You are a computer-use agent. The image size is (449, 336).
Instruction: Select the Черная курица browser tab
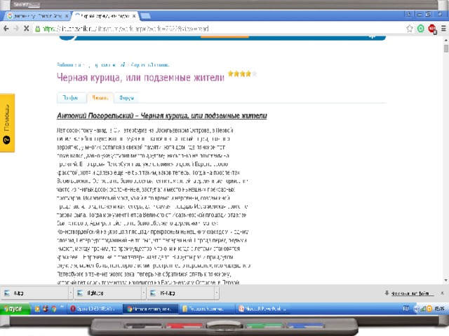pos(105,16)
